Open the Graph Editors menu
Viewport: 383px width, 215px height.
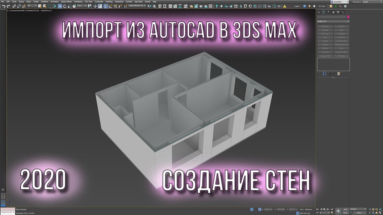pyautogui.click(x=66, y=2)
